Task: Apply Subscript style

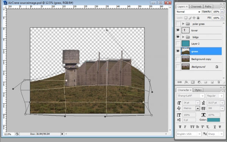Action: coord(207,127)
